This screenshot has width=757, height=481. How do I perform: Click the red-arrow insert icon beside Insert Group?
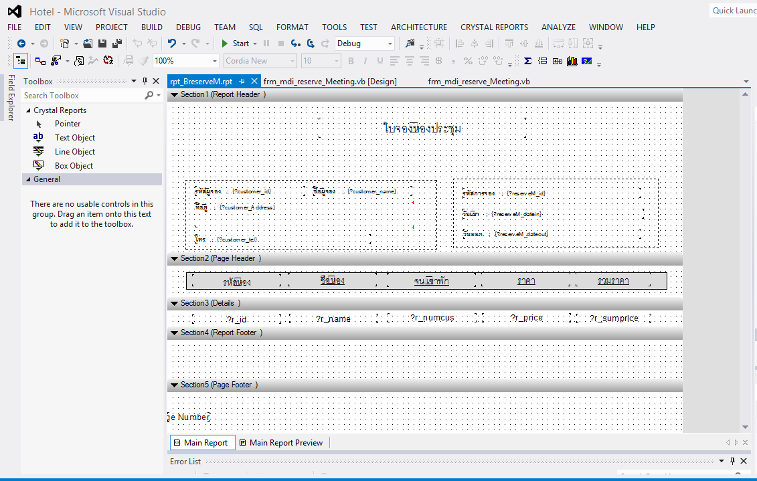pyautogui.click(x=557, y=61)
